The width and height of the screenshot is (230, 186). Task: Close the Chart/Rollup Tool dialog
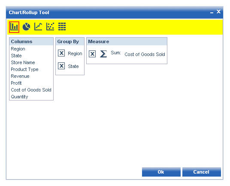click(218, 12)
